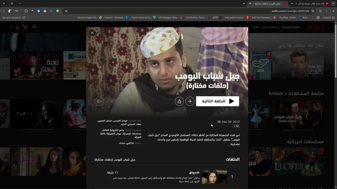337x189 pixels.
Task: Open كل الإشارات المرجعية bookmarks folder
Action: click(x=14, y=18)
